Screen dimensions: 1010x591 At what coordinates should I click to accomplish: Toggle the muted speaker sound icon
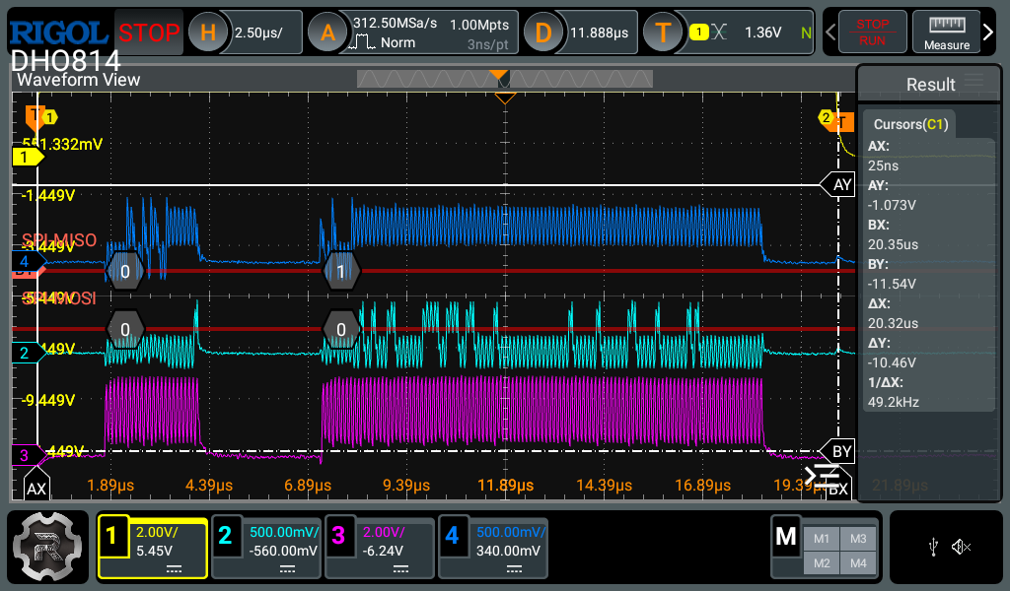coord(961,548)
